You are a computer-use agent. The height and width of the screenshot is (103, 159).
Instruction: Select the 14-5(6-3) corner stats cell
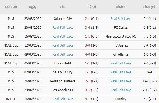[150, 81]
